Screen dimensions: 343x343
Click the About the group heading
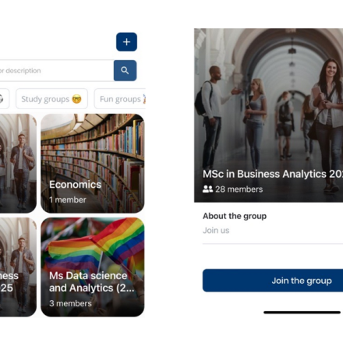[x=235, y=216]
